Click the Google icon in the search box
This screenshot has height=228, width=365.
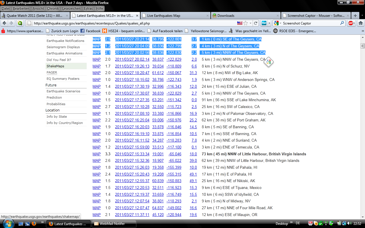[x=276, y=23]
